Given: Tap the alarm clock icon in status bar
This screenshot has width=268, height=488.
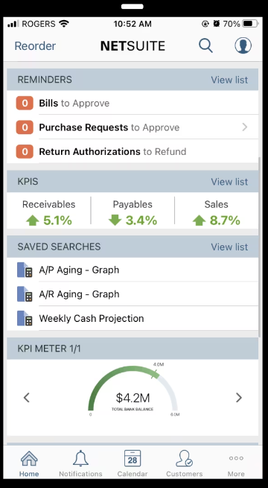Looking at the screenshot, I should (217, 24).
